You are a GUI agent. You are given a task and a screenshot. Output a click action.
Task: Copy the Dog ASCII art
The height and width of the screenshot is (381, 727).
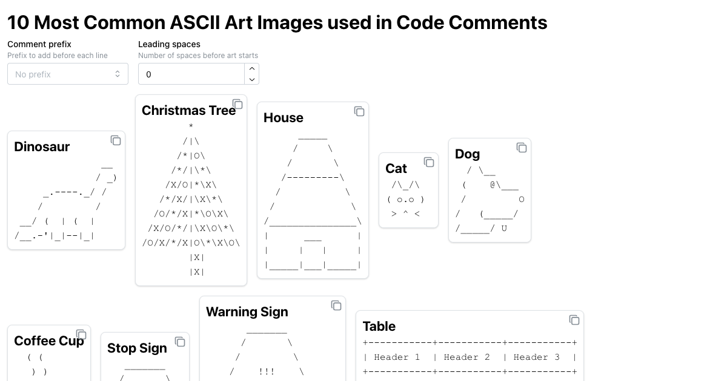click(522, 148)
